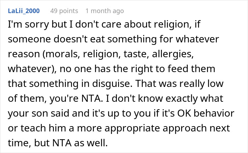Open the LaLii_2000 user profile
Viewport: 248px width, 153px height.
tap(24, 11)
